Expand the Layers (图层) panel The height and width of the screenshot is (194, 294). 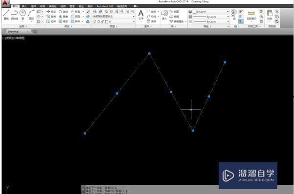[113, 26]
